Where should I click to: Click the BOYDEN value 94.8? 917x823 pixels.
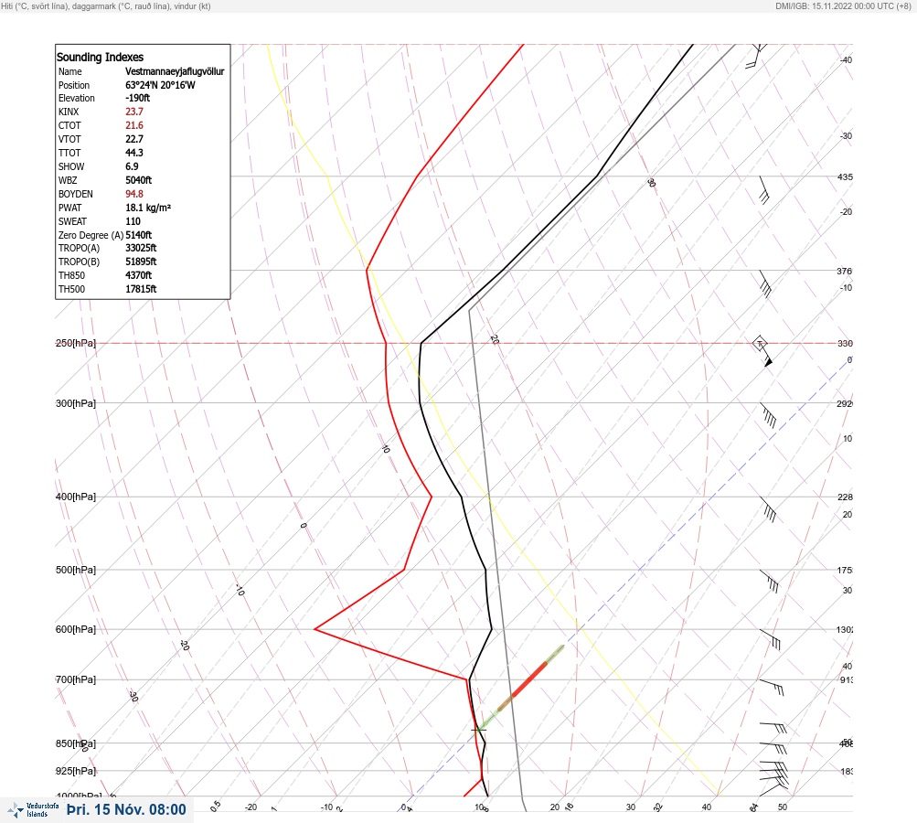click(x=133, y=194)
